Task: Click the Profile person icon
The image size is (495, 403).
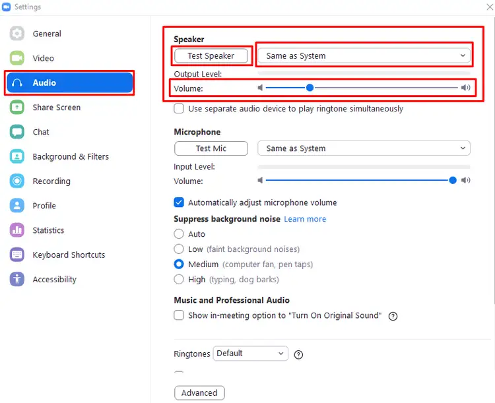Action: tap(16, 205)
